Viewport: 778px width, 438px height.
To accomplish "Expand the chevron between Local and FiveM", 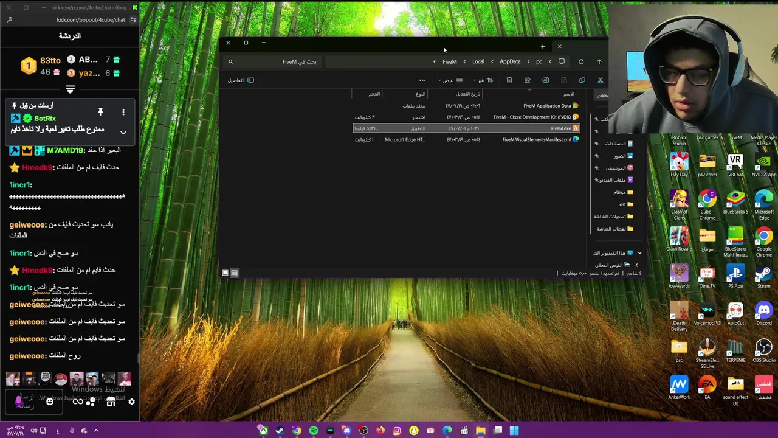I will pyautogui.click(x=464, y=61).
